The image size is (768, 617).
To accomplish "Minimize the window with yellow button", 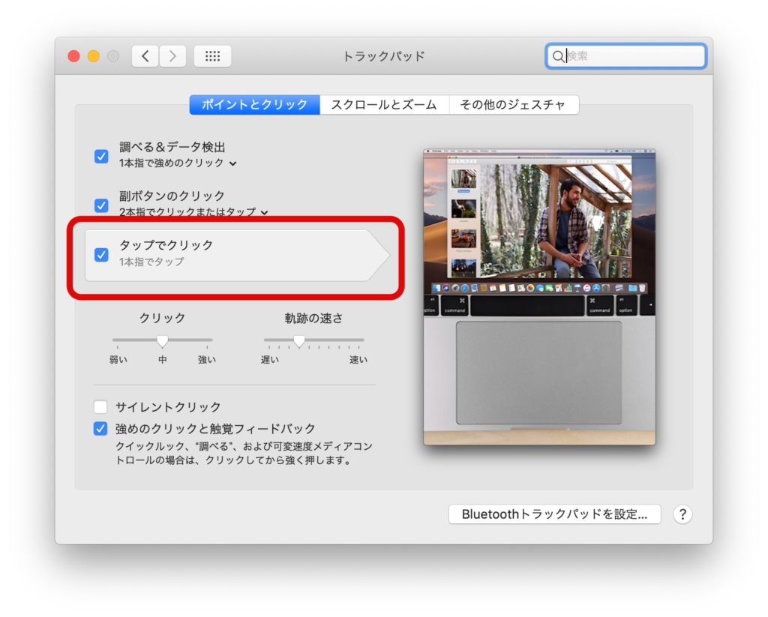I will [94, 56].
